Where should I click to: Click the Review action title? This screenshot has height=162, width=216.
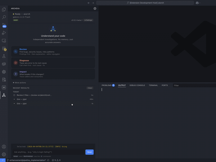pyautogui.click(x=23, y=49)
